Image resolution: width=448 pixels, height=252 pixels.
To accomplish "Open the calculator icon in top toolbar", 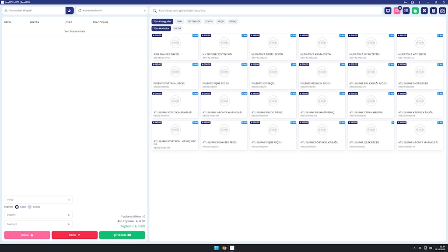I will [x=434, y=10].
